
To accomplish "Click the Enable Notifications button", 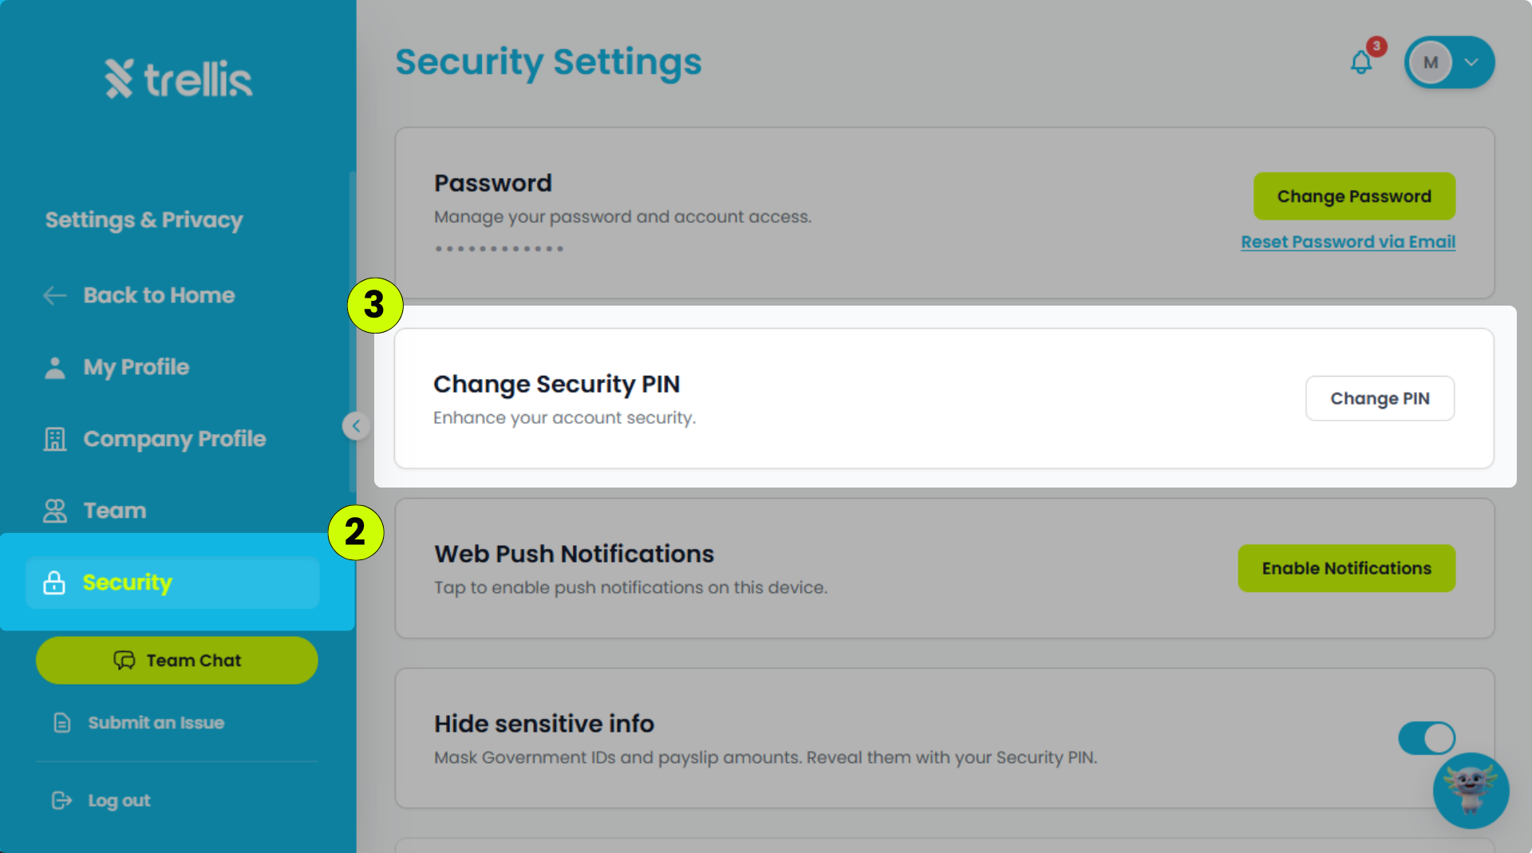I will click(x=1346, y=568).
